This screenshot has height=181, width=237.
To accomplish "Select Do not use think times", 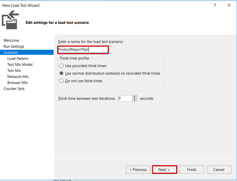I will pyautogui.click(x=62, y=81).
